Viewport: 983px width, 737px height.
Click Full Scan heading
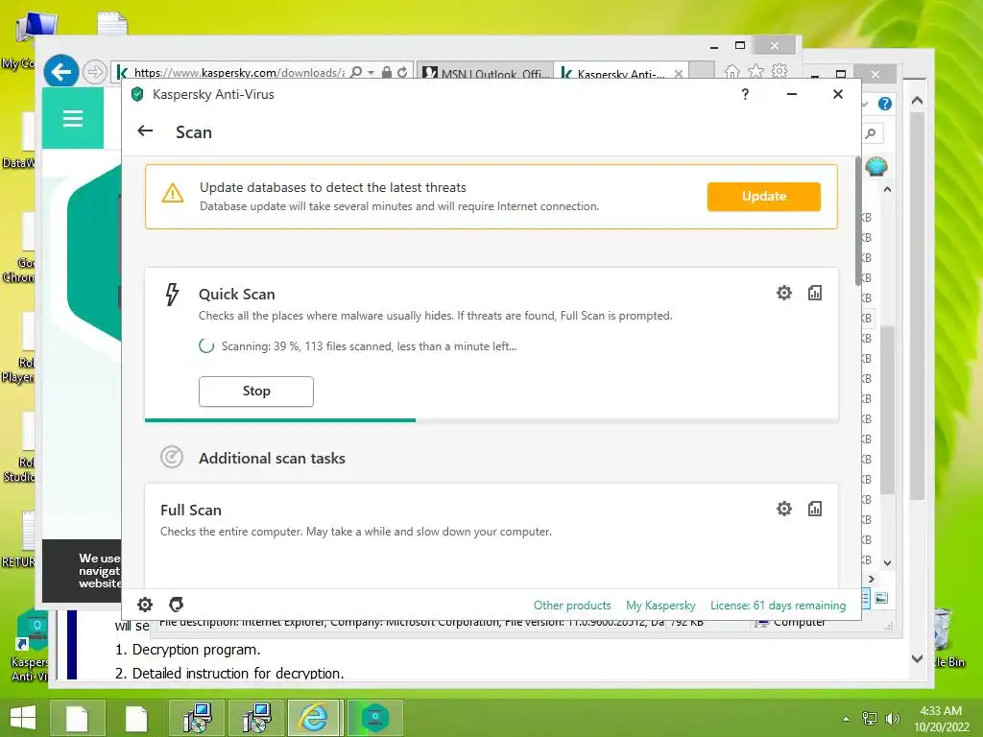(x=191, y=511)
